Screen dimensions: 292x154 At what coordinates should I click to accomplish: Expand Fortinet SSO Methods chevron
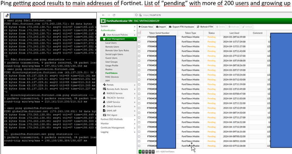134,119
